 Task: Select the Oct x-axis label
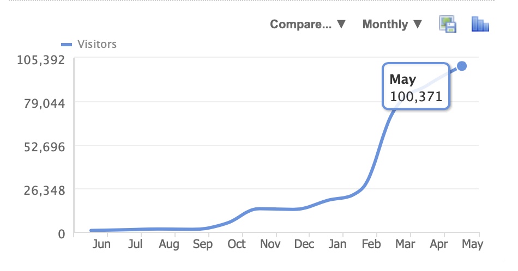click(x=237, y=244)
